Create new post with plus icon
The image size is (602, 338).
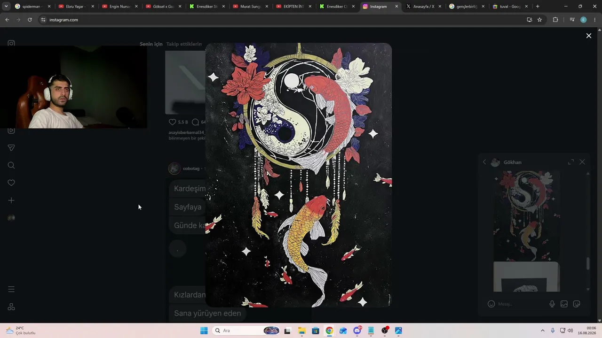(x=11, y=200)
